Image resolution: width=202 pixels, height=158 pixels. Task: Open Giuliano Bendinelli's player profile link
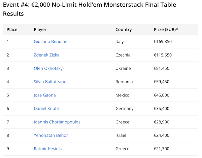point(52,42)
